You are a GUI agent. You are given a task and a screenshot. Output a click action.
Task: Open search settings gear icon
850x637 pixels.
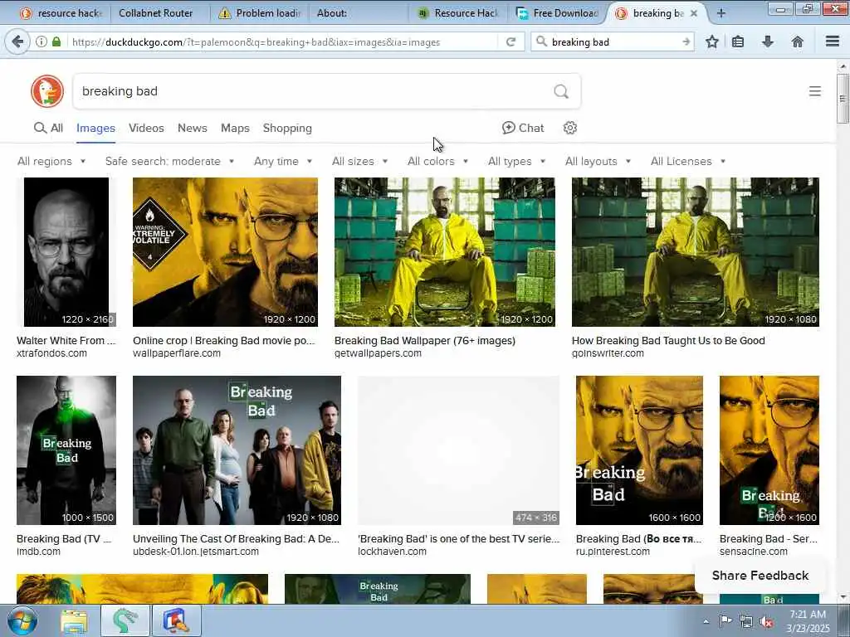[x=569, y=128]
